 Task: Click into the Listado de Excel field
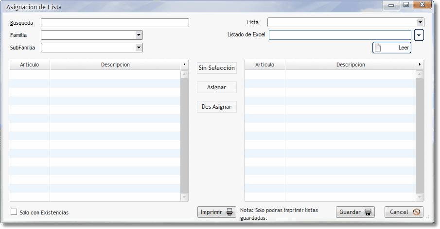[x=340, y=35]
